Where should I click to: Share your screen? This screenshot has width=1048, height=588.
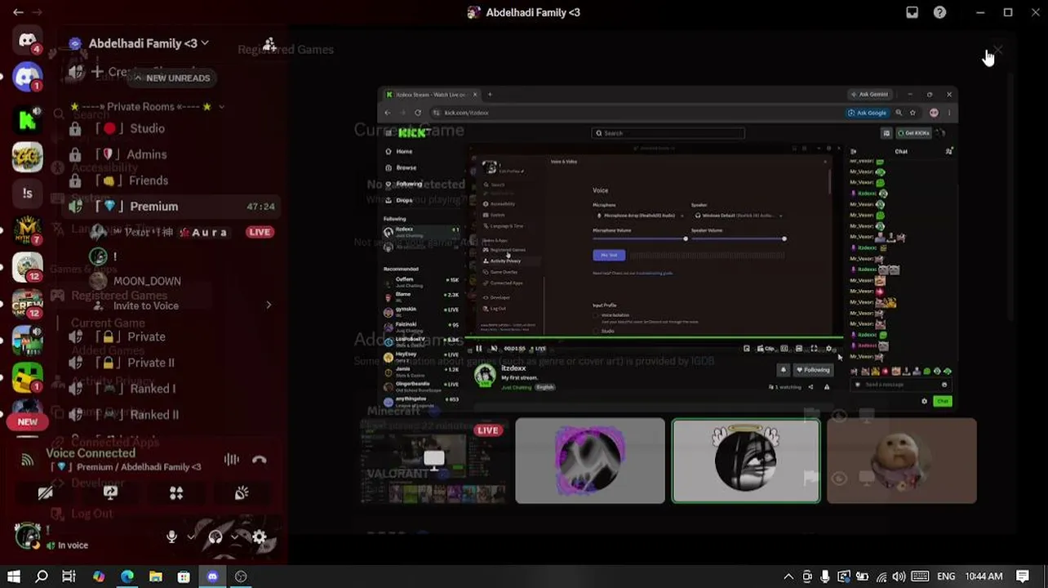click(111, 493)
